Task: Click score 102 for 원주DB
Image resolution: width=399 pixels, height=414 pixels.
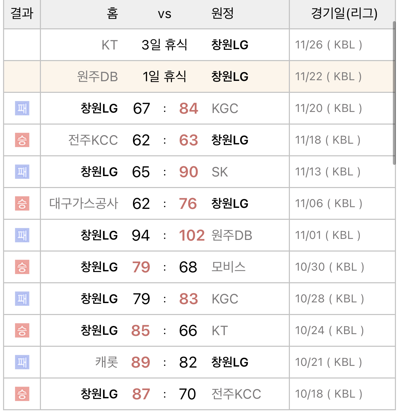Action: (192, 235)
